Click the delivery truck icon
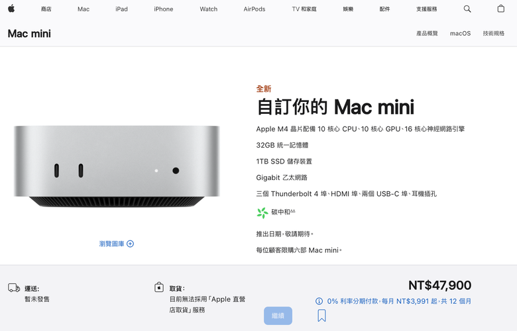517x331 pixels. [14, 288]
